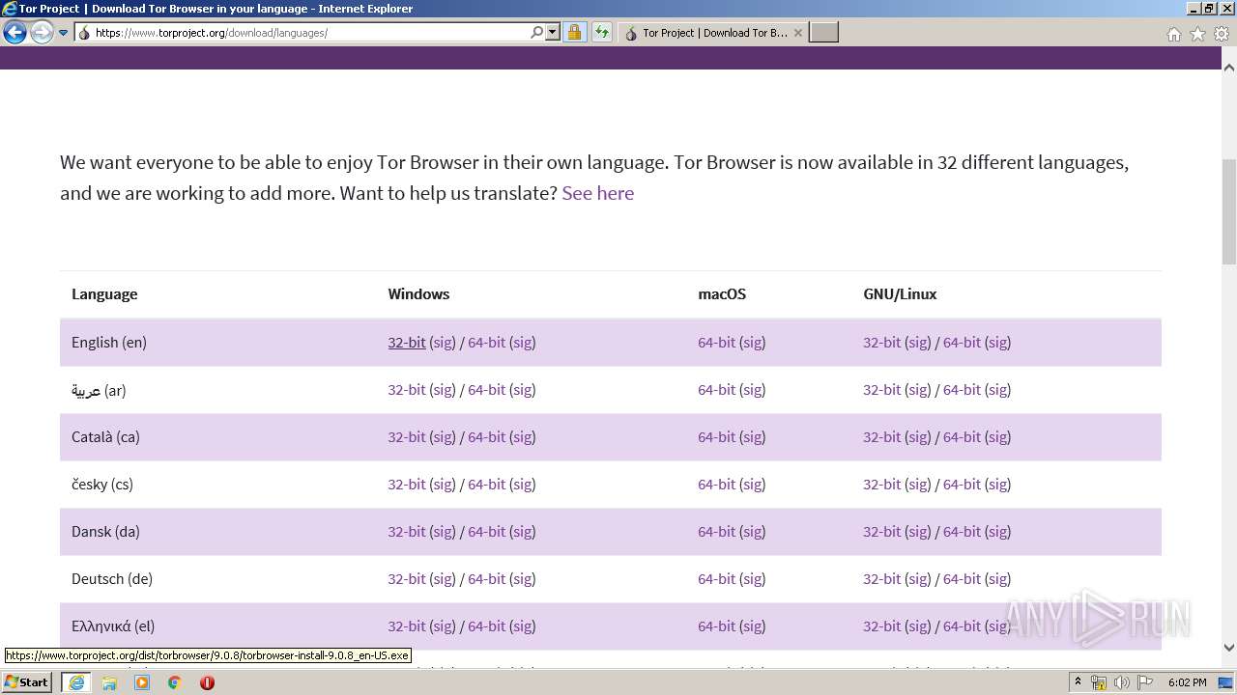Click the vertical scrollbar thumb
Image resolution: width=1237 pixels, height=695 pixels.
tap(1229, 211)
